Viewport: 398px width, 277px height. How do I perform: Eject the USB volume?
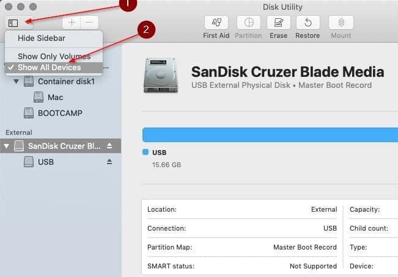coord(109,162)
